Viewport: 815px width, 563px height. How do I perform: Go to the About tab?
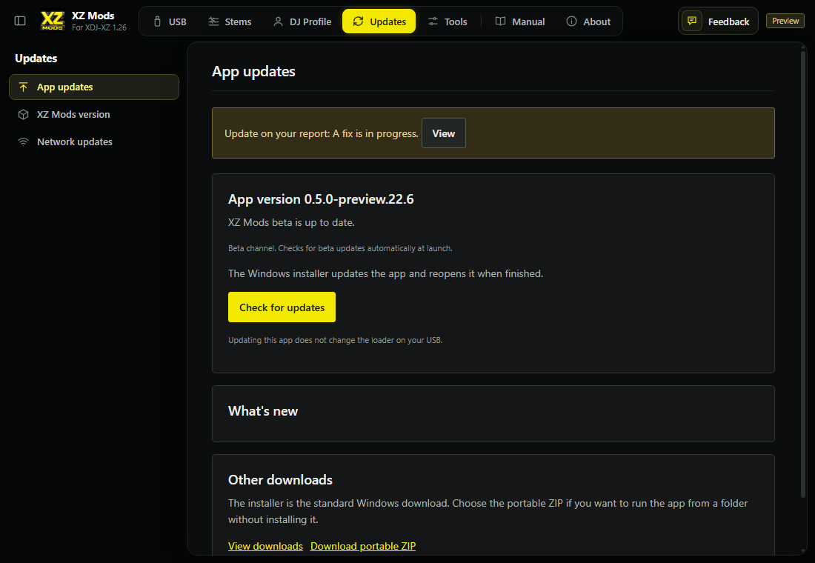click(588, 21)
